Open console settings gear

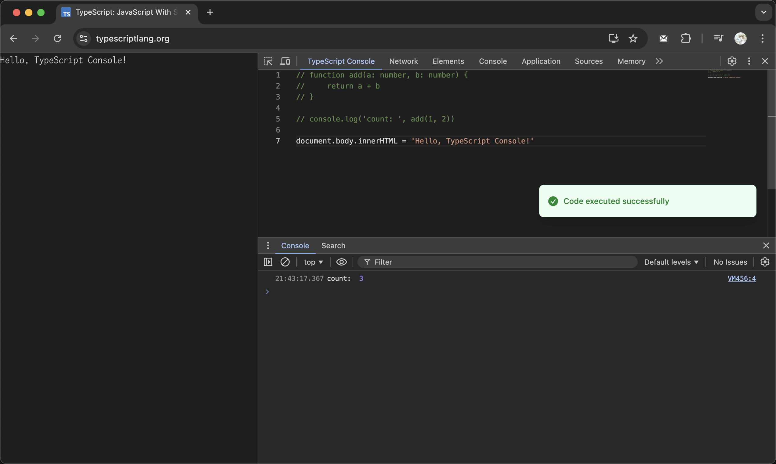point(765,262)
